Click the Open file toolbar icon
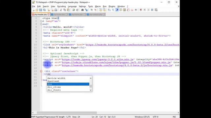211x118 pixels. pyautogui.click(x=37, y=10)
